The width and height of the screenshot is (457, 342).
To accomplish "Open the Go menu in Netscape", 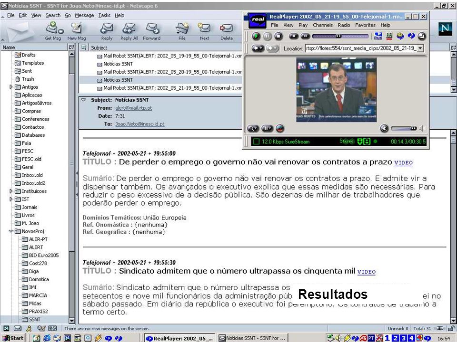I will 68,15.
